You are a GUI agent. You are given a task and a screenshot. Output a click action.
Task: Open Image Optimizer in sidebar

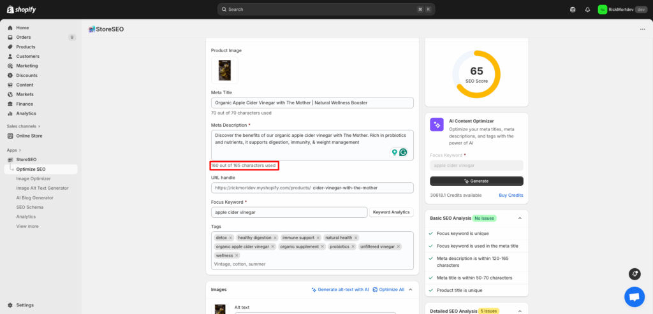[x=33, y=178]
